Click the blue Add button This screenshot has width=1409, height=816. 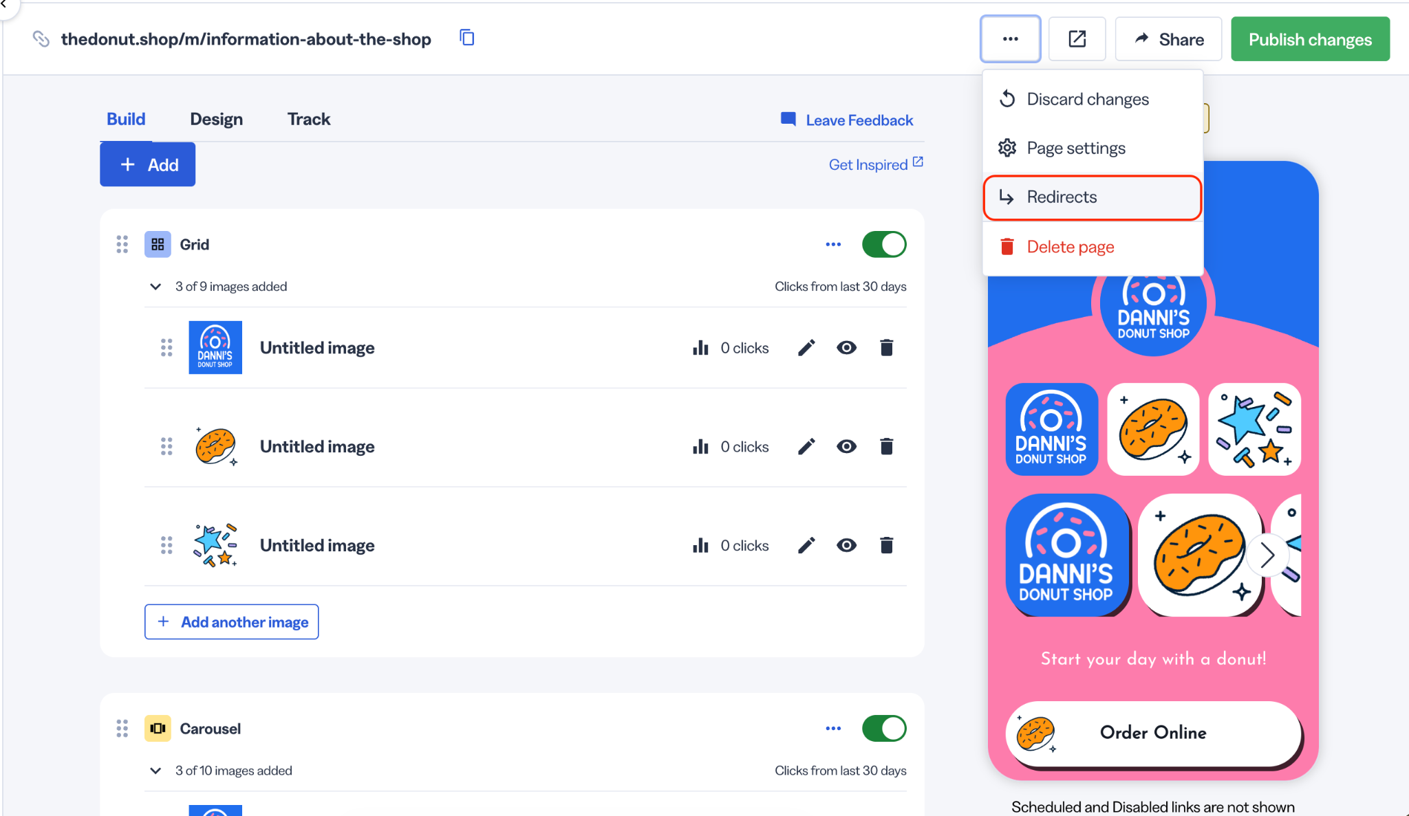147,164
